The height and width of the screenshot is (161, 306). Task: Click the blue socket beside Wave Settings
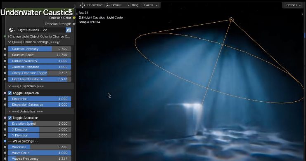5,141
